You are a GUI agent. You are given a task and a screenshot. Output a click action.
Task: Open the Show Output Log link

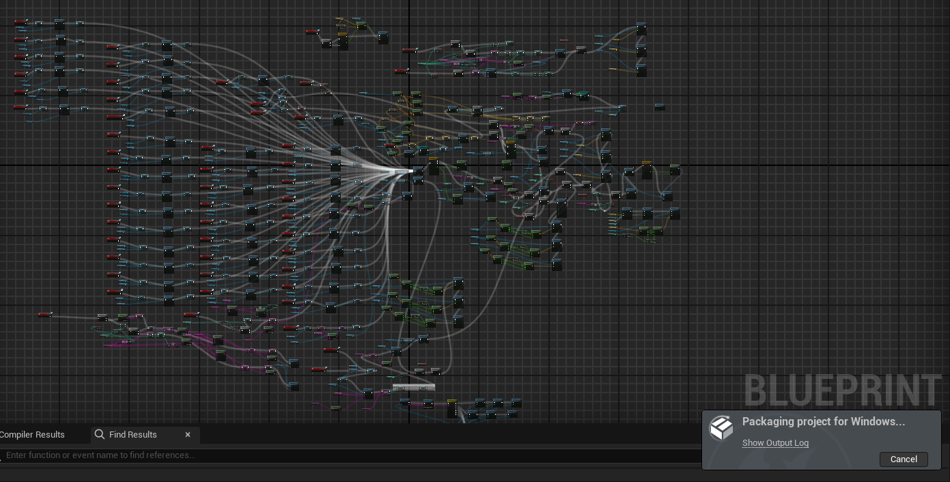[x=775, y=443]
